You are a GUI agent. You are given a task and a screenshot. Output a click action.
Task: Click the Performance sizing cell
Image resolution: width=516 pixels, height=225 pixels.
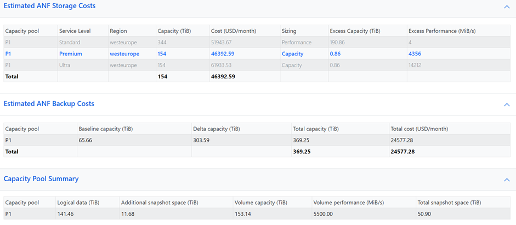point(297,42)
